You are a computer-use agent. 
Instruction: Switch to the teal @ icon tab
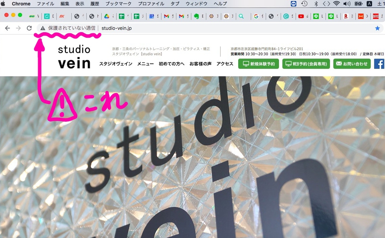286,16
